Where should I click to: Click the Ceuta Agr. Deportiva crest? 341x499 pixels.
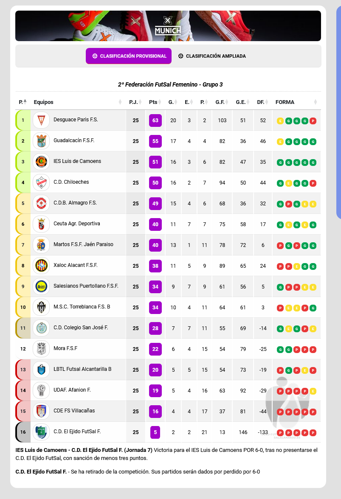41,224
